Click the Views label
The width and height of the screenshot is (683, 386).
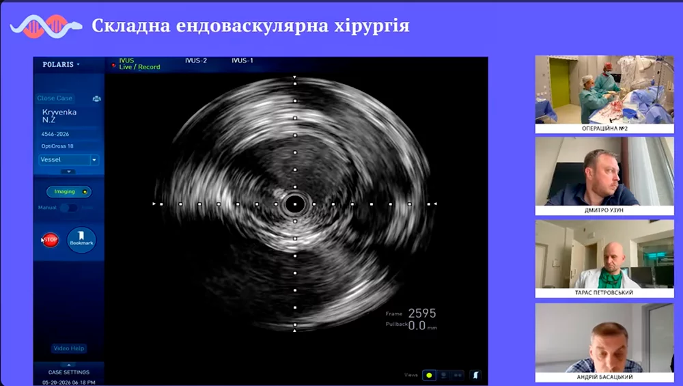coord(410,375)
